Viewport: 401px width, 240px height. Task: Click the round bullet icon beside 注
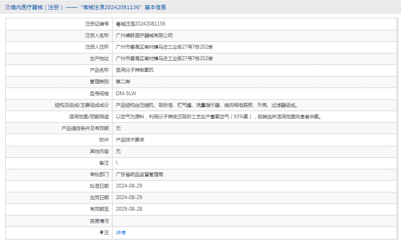coord(101,232)
